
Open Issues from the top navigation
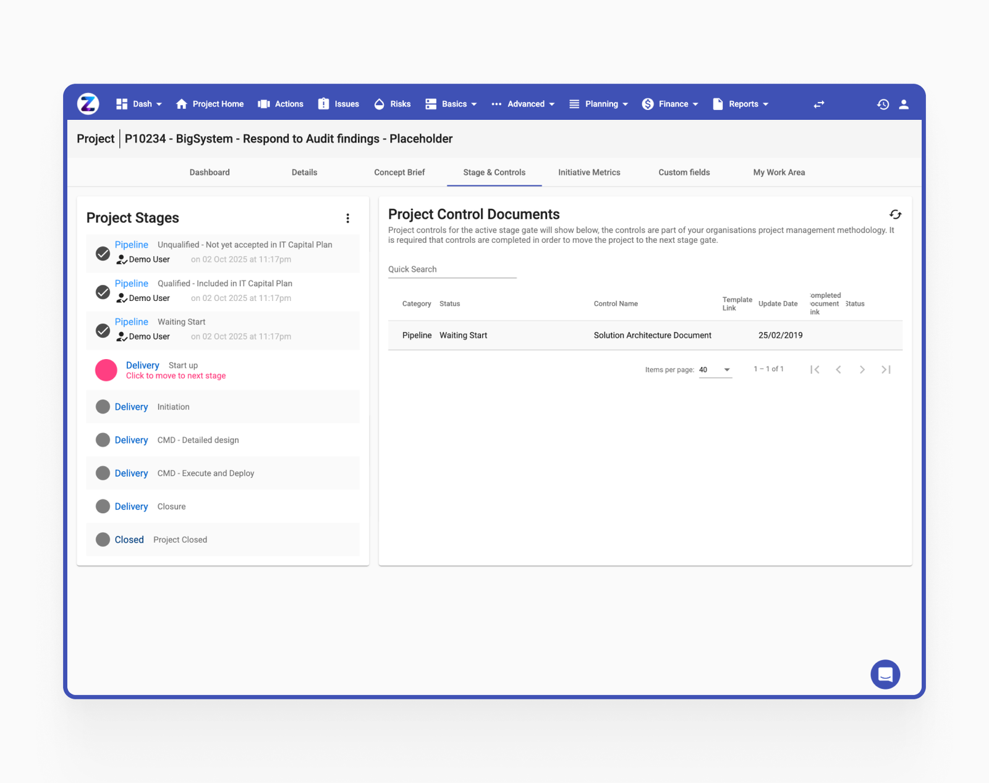point(323,104)
